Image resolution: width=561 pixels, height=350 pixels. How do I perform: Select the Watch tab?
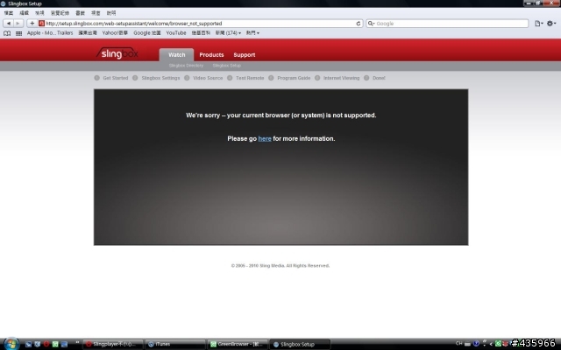[177, 55]
